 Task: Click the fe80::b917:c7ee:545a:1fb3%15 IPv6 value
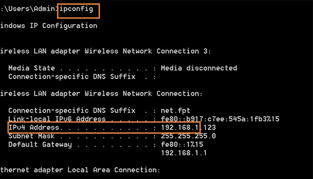pyautogui.click(x=220, y=119)
